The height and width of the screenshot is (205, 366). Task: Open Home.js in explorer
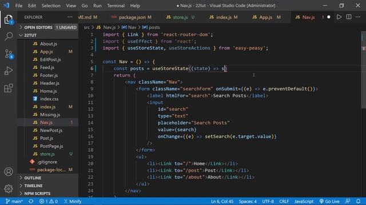(48, 91)
